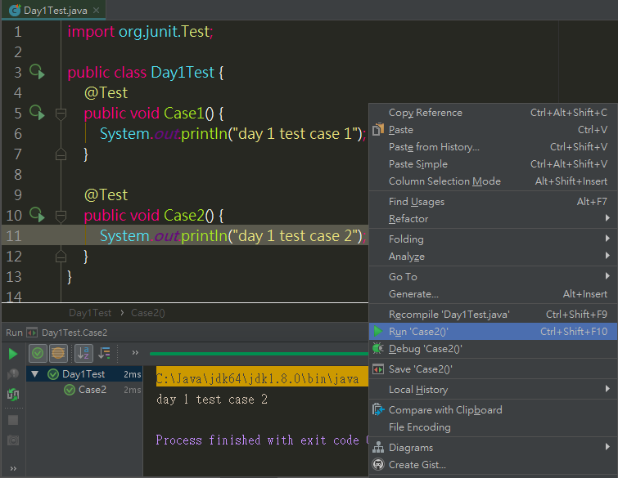Click the Create Gist GitHub icon
The width and height of the screenshot is (618, 478).
coord(377,465)
